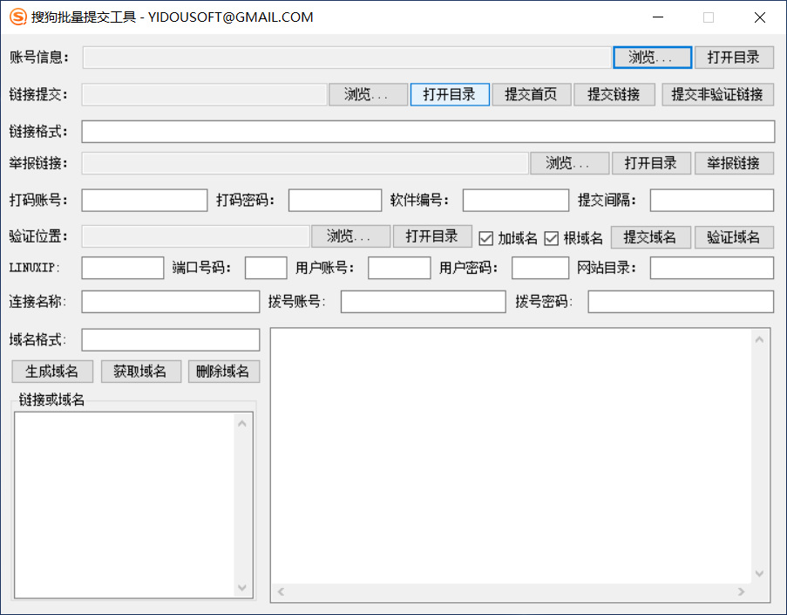Click the 举报链接 button
The width and height of the screenshot is (787, 615).
click(x=734, y=163)
